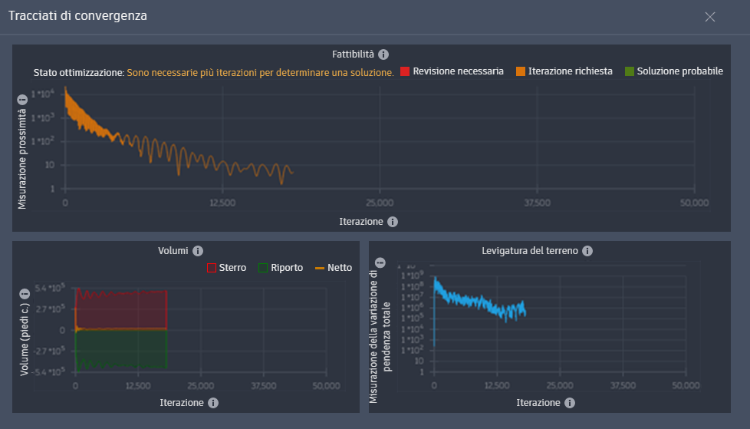Click the Iterazione info icon below the Levigatura chart

[x=570, y=403]
